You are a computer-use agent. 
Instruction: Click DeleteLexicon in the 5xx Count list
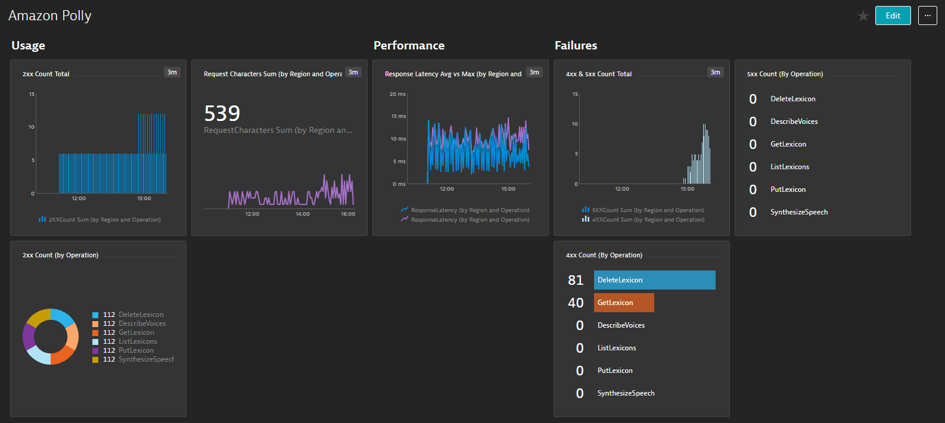point(793,99)
